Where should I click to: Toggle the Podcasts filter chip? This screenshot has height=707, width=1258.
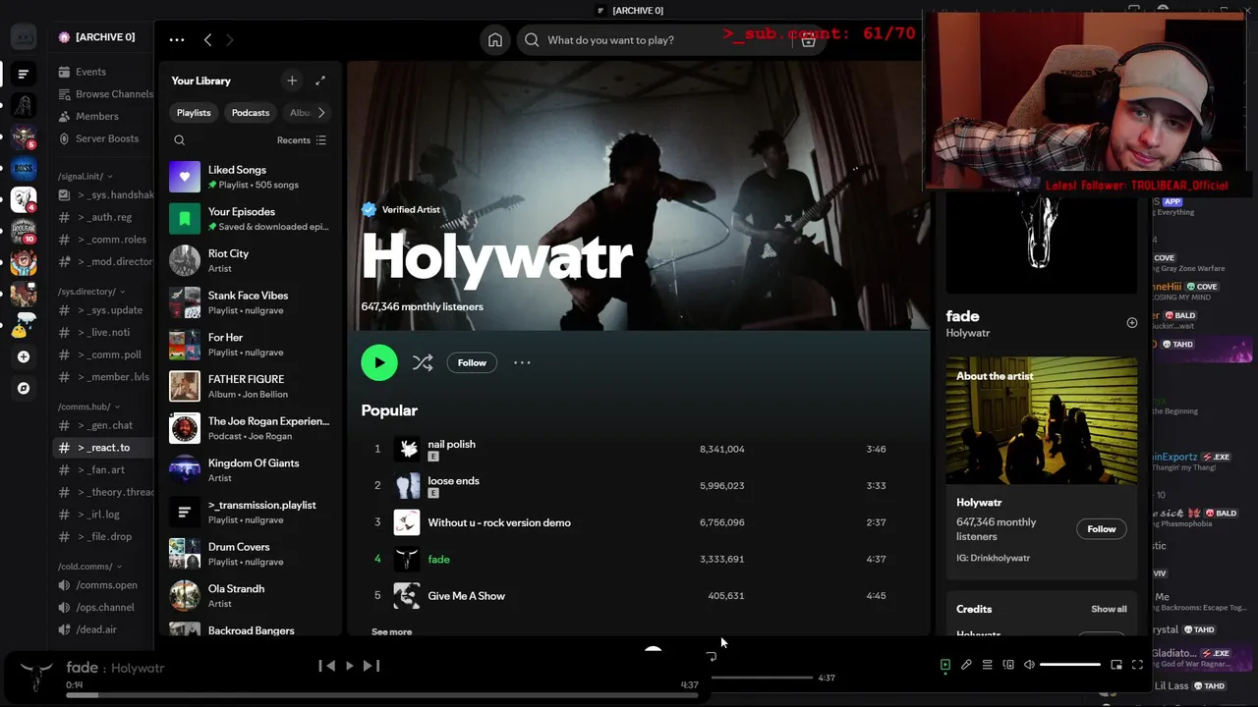(250, 113)
